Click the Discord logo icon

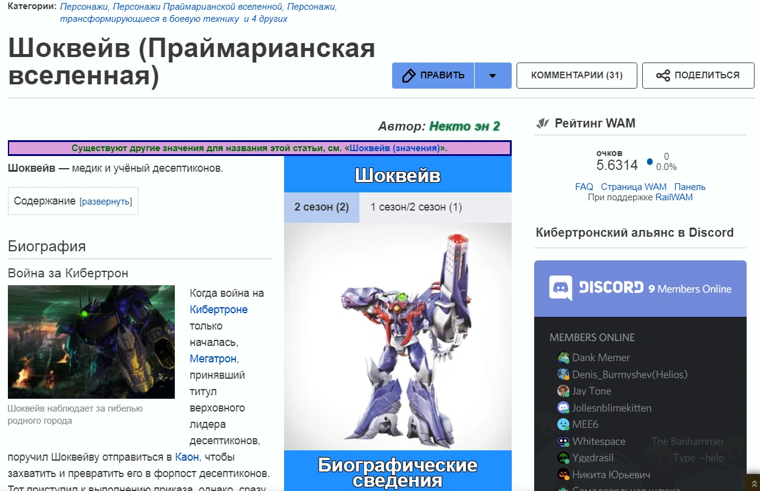561,288
